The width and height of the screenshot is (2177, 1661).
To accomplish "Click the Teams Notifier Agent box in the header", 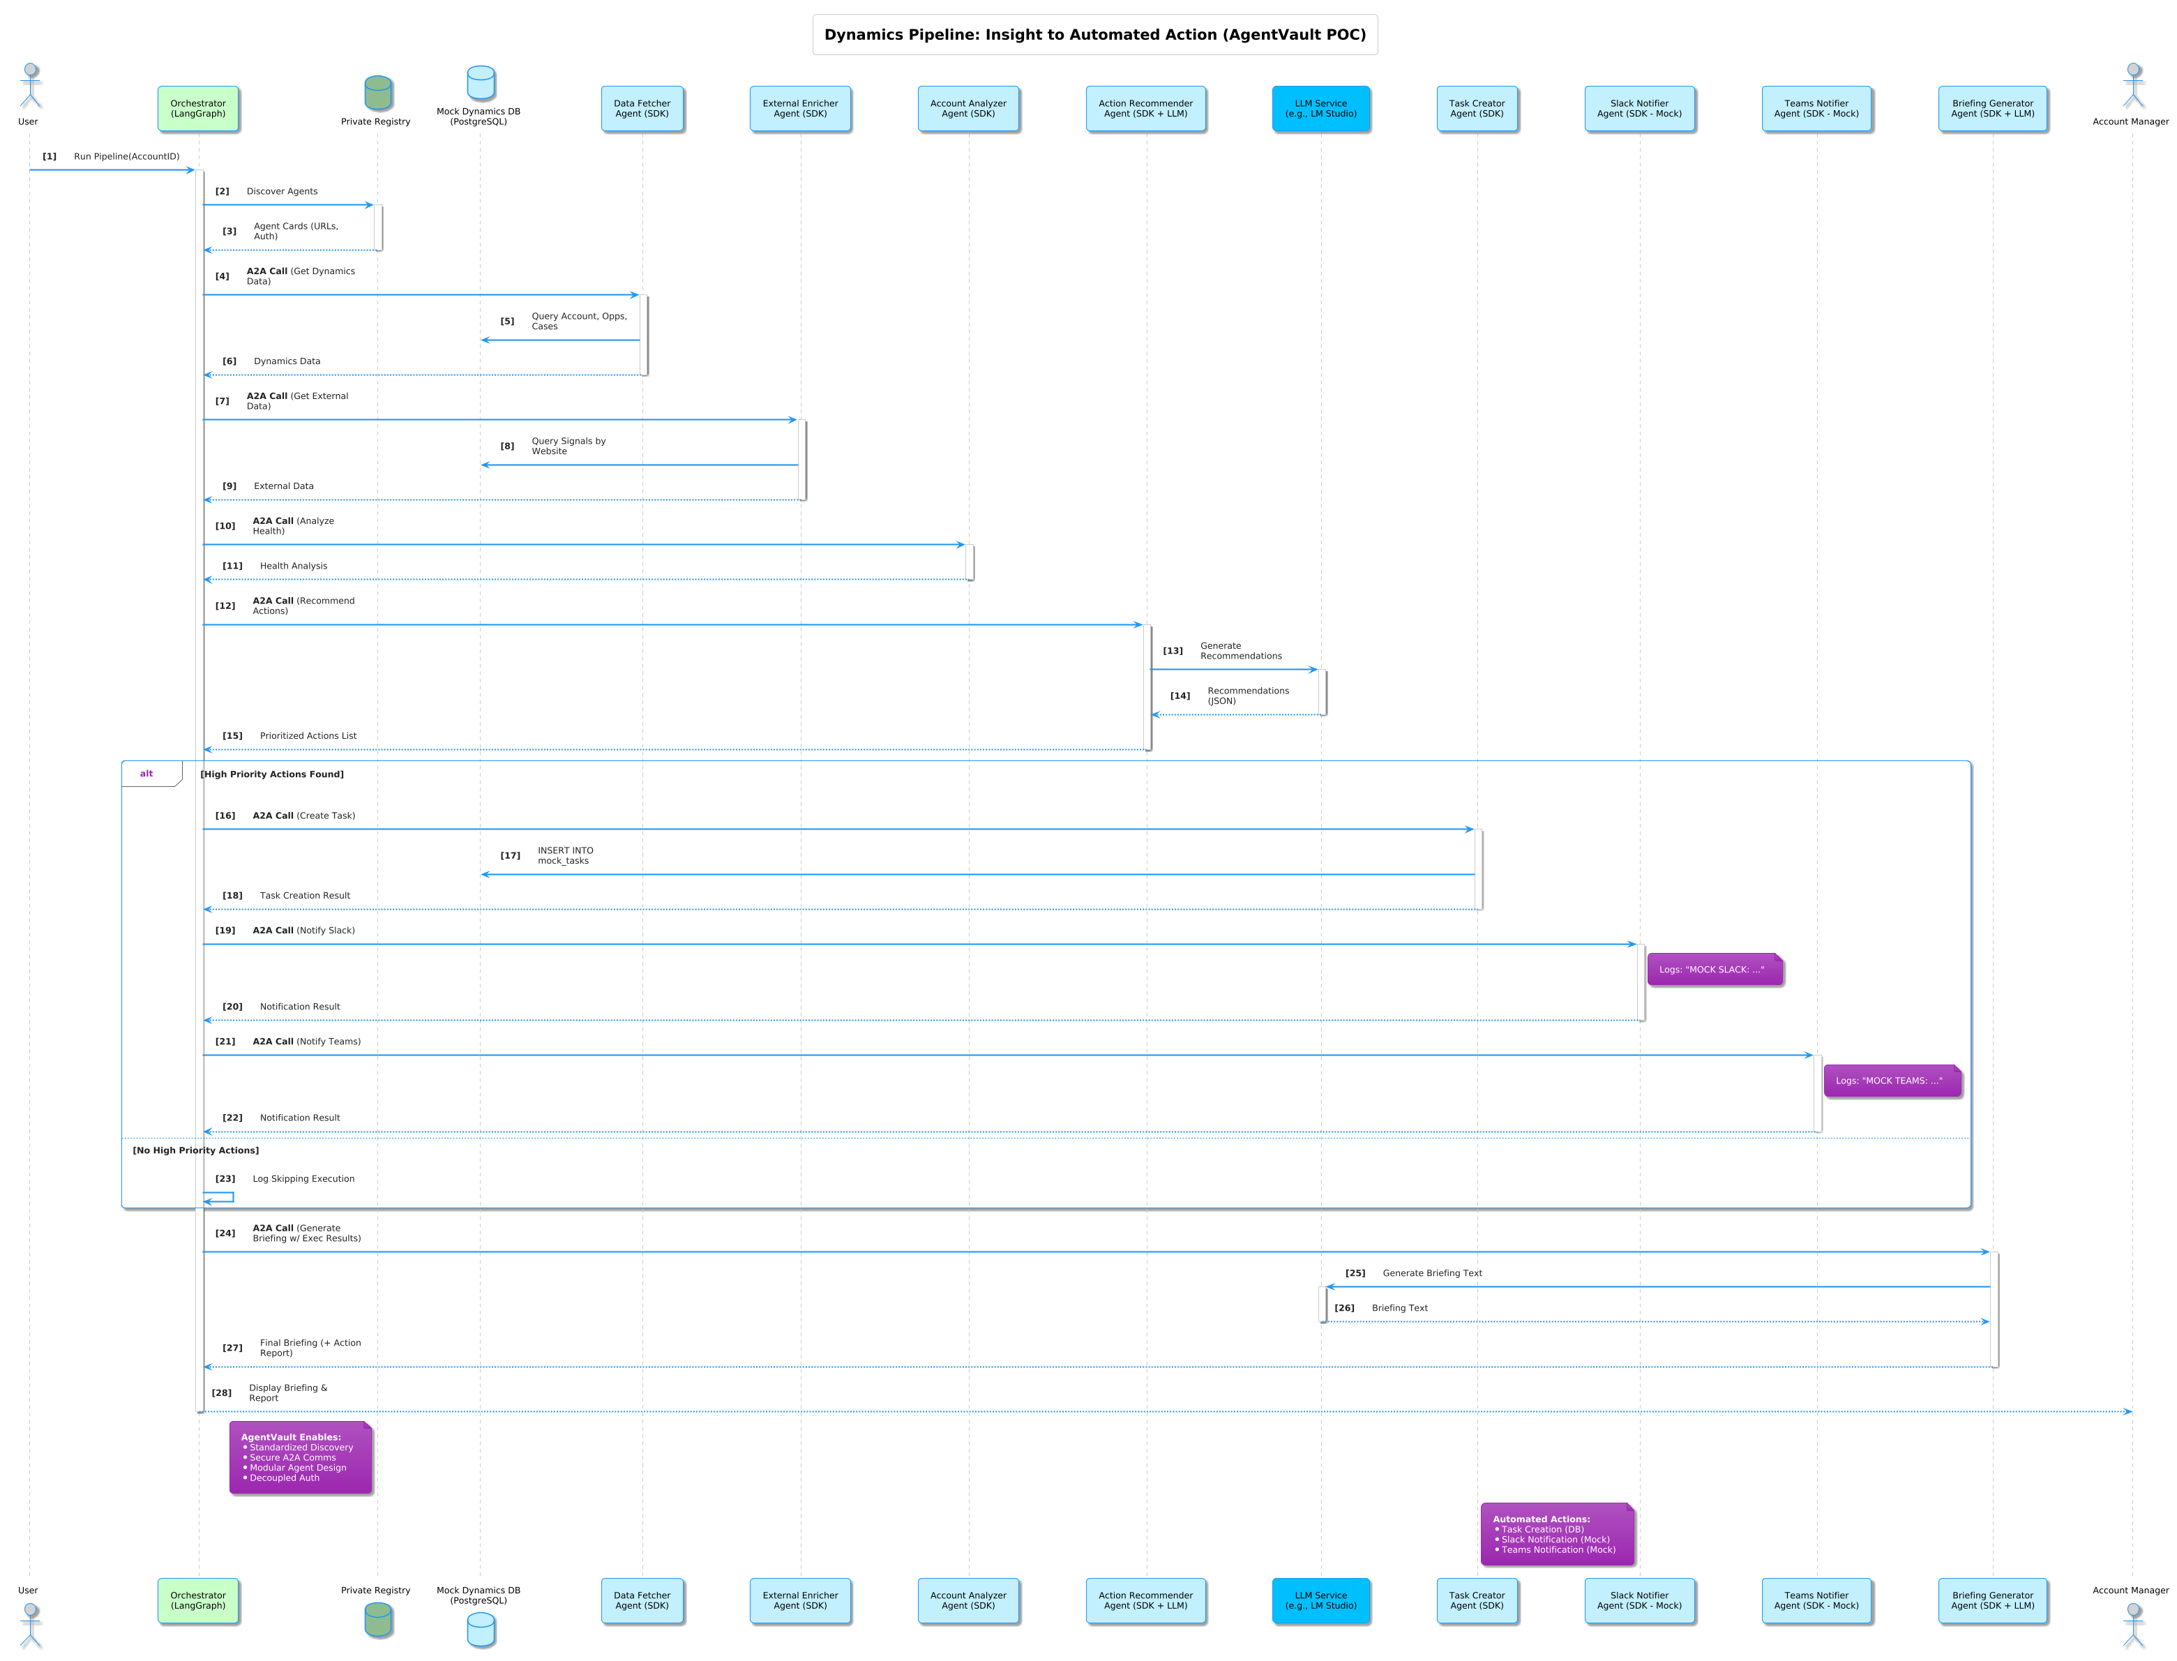I will click(x=1816, y=109).
